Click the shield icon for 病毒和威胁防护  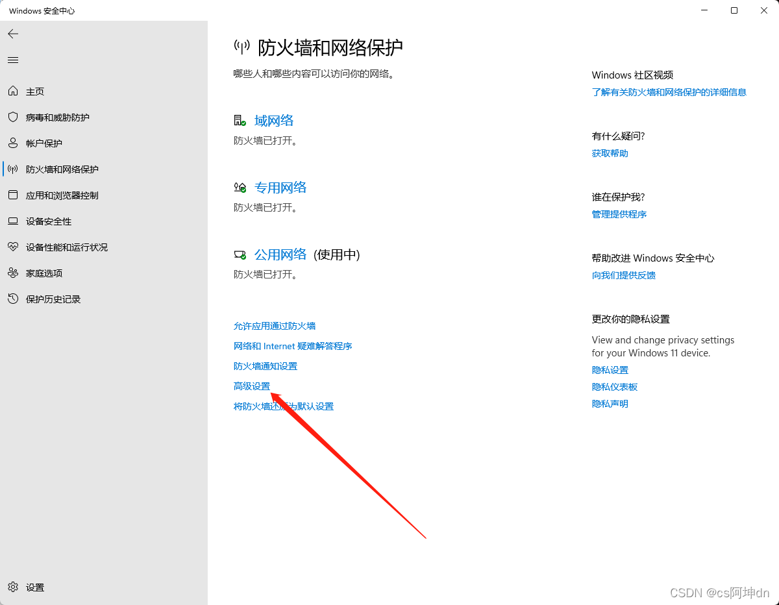(x=13, y=117)
